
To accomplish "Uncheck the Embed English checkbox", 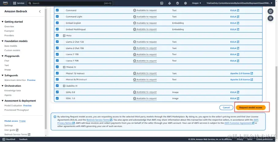I will [57, 23].
